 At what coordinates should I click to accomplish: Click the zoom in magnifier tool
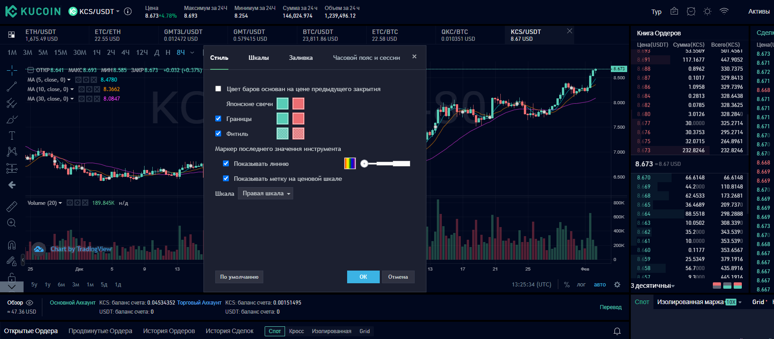tap(12, 223)
